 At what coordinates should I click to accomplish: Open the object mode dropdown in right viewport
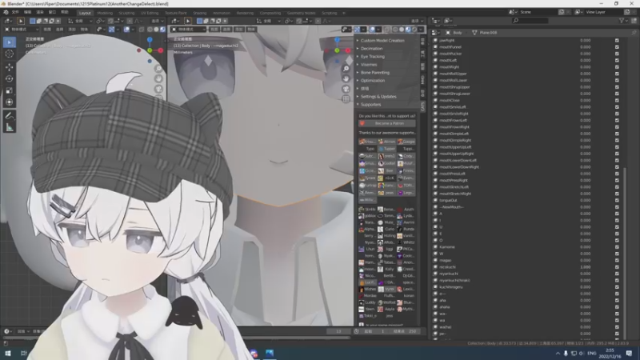tap(189, 30)
